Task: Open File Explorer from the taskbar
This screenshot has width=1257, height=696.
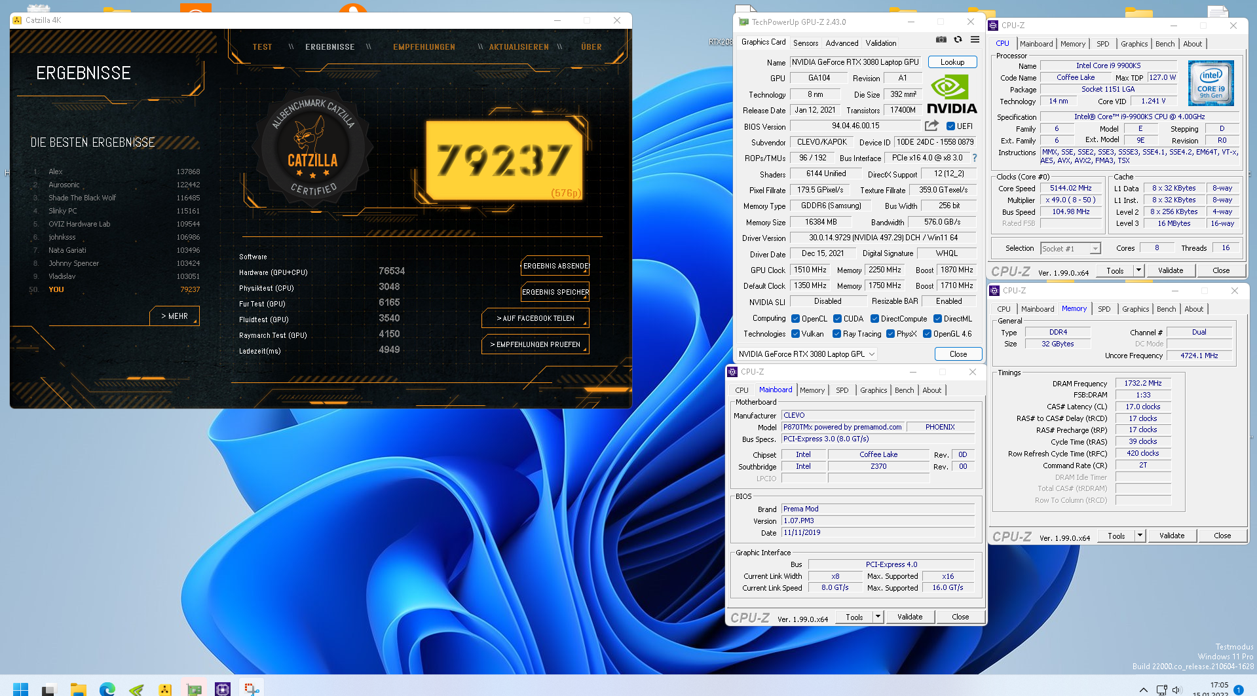Action: tap(79, 689)
